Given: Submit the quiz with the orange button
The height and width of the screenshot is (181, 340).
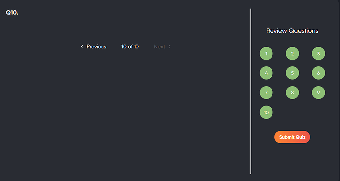Looking at the screenshot, I should pos(292,137).
